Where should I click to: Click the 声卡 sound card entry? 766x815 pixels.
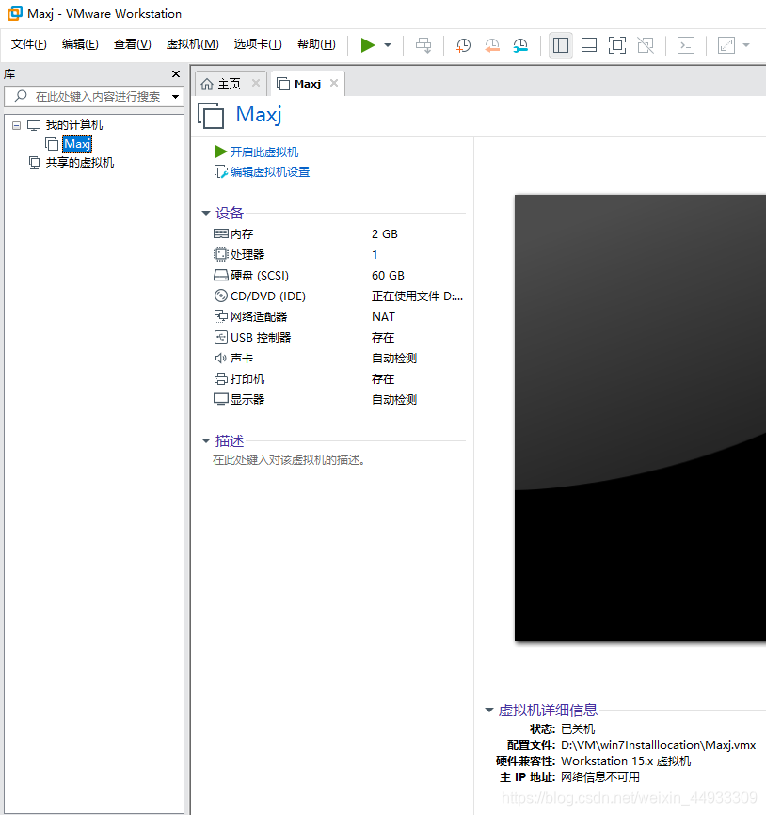pos(233,359)
